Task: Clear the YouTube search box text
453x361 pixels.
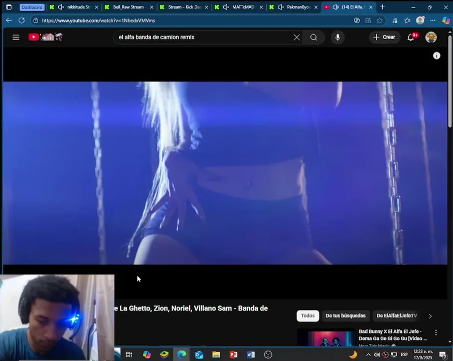Action: pos(296,37)
